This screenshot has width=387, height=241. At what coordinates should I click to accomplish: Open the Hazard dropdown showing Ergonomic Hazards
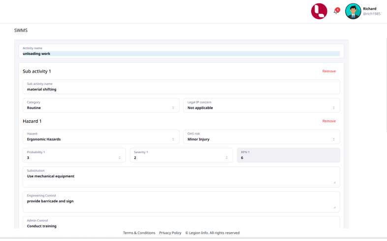click(x=101, y=137)
